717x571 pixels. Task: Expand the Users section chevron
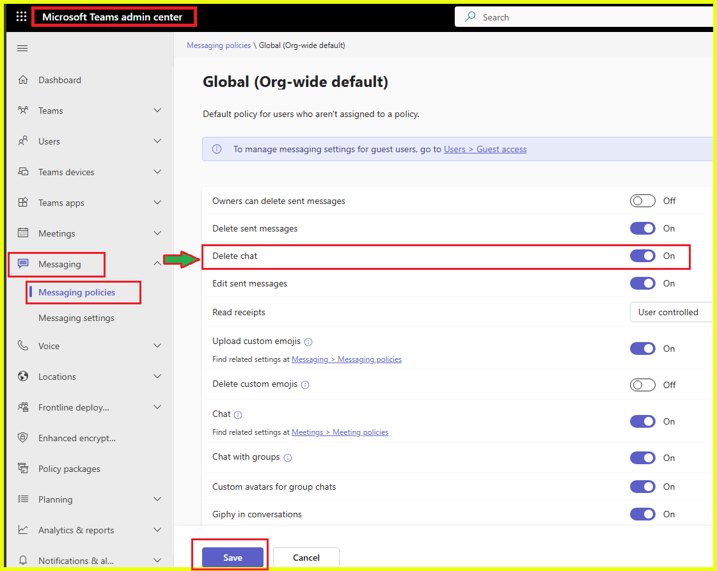157,141
